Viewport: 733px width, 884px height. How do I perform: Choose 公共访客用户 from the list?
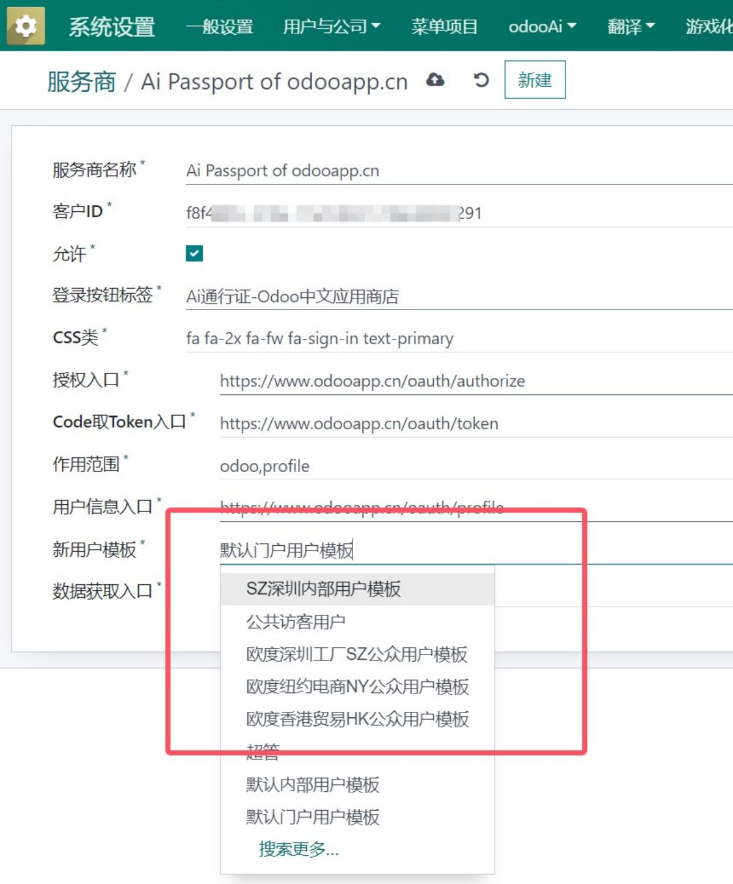pyautogui.click(x=296, y=621)
